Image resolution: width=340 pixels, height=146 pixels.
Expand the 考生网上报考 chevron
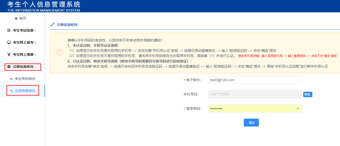pos(35,42)
